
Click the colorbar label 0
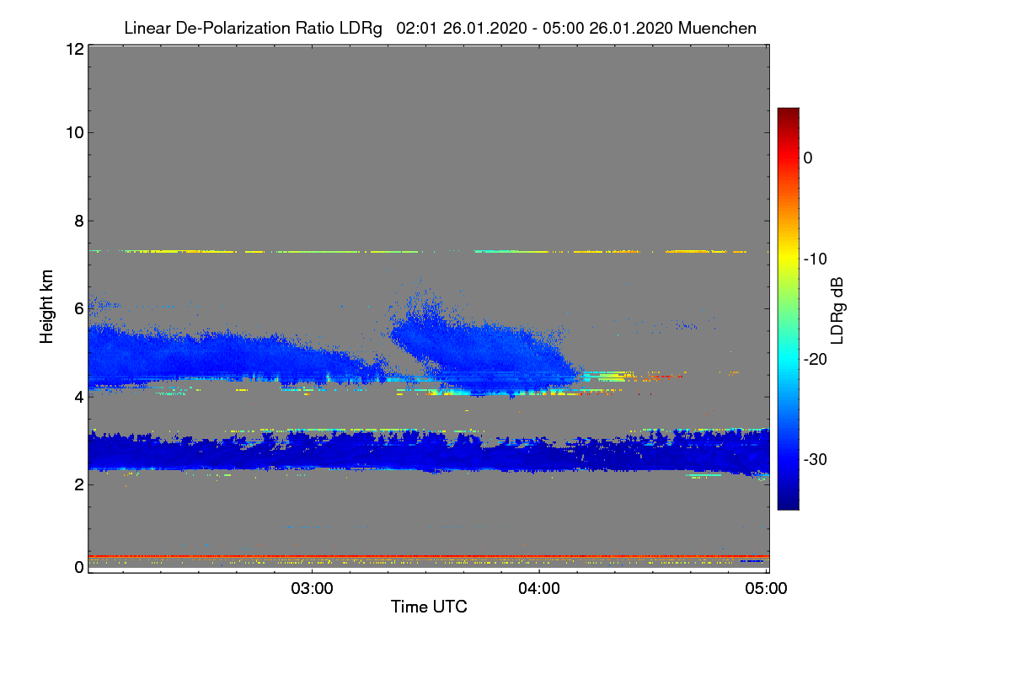[x=809, y=158]
